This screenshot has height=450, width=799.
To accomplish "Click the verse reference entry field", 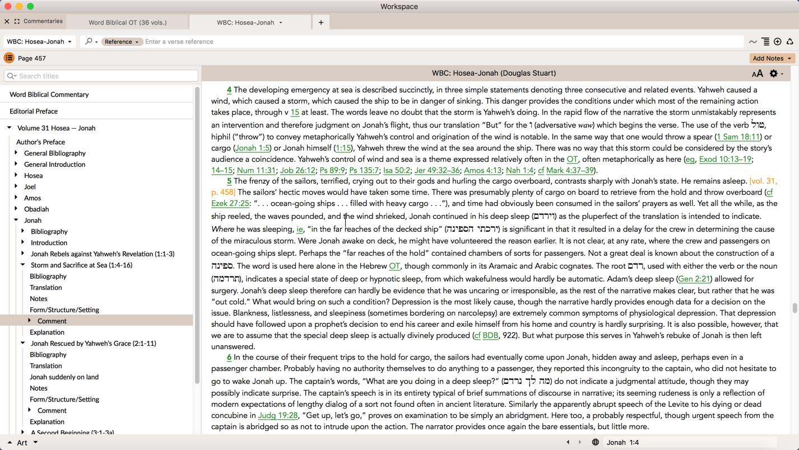I will [x=443, y=41].
